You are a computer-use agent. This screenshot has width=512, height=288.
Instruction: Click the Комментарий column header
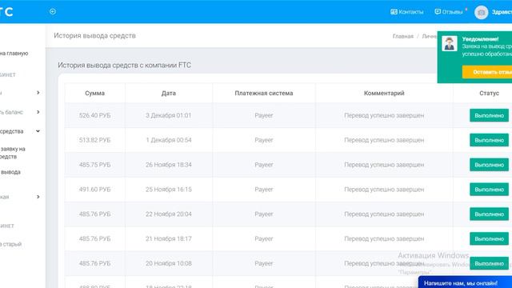[384, 93]
